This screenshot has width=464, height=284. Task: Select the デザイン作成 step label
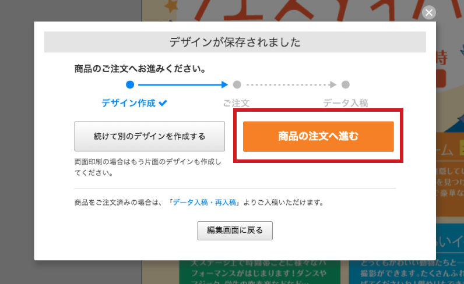(128, 103)
